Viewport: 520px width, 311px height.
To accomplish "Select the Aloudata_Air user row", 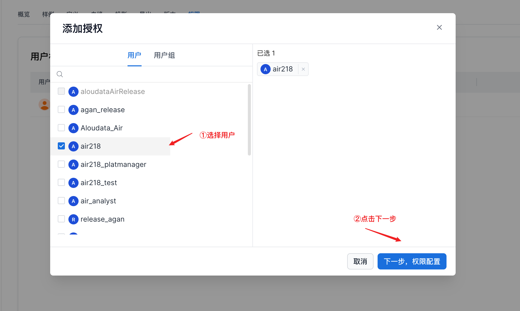I will 102,128.
